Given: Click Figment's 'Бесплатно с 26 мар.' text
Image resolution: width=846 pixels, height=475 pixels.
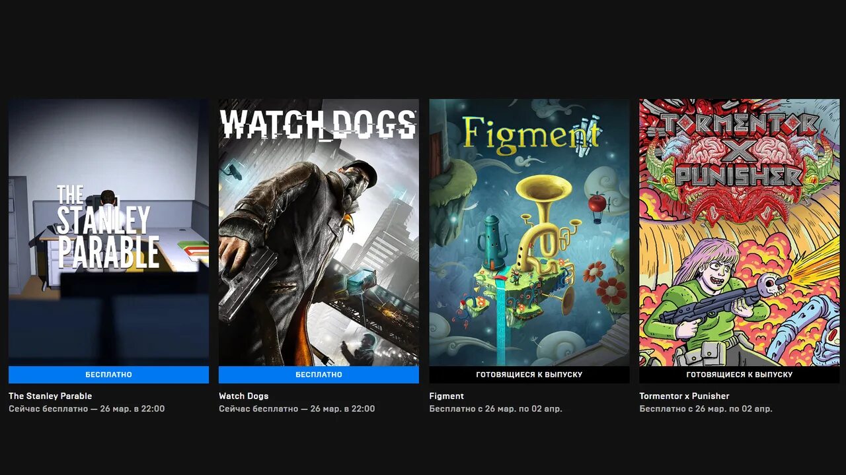Looking at the screenshot, I should coord(496,409).
